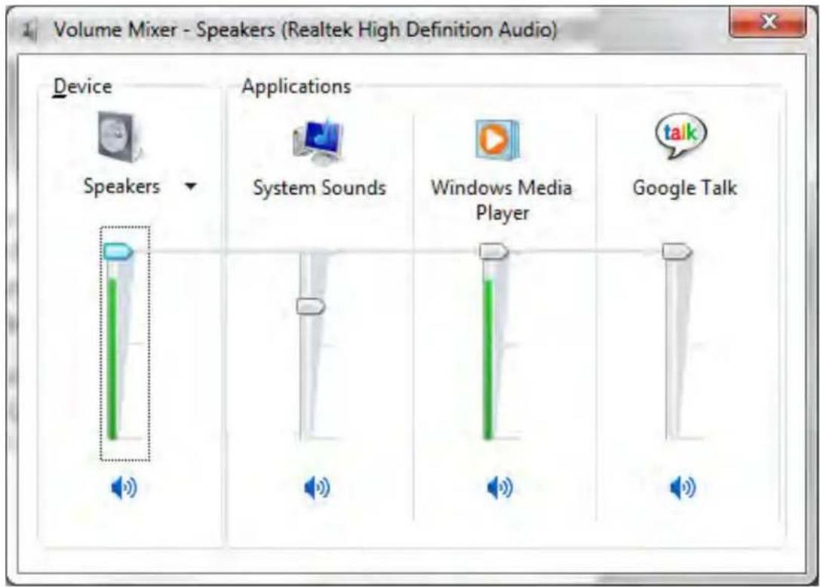Click the title bar speaker icon

(x=29, y=30)
